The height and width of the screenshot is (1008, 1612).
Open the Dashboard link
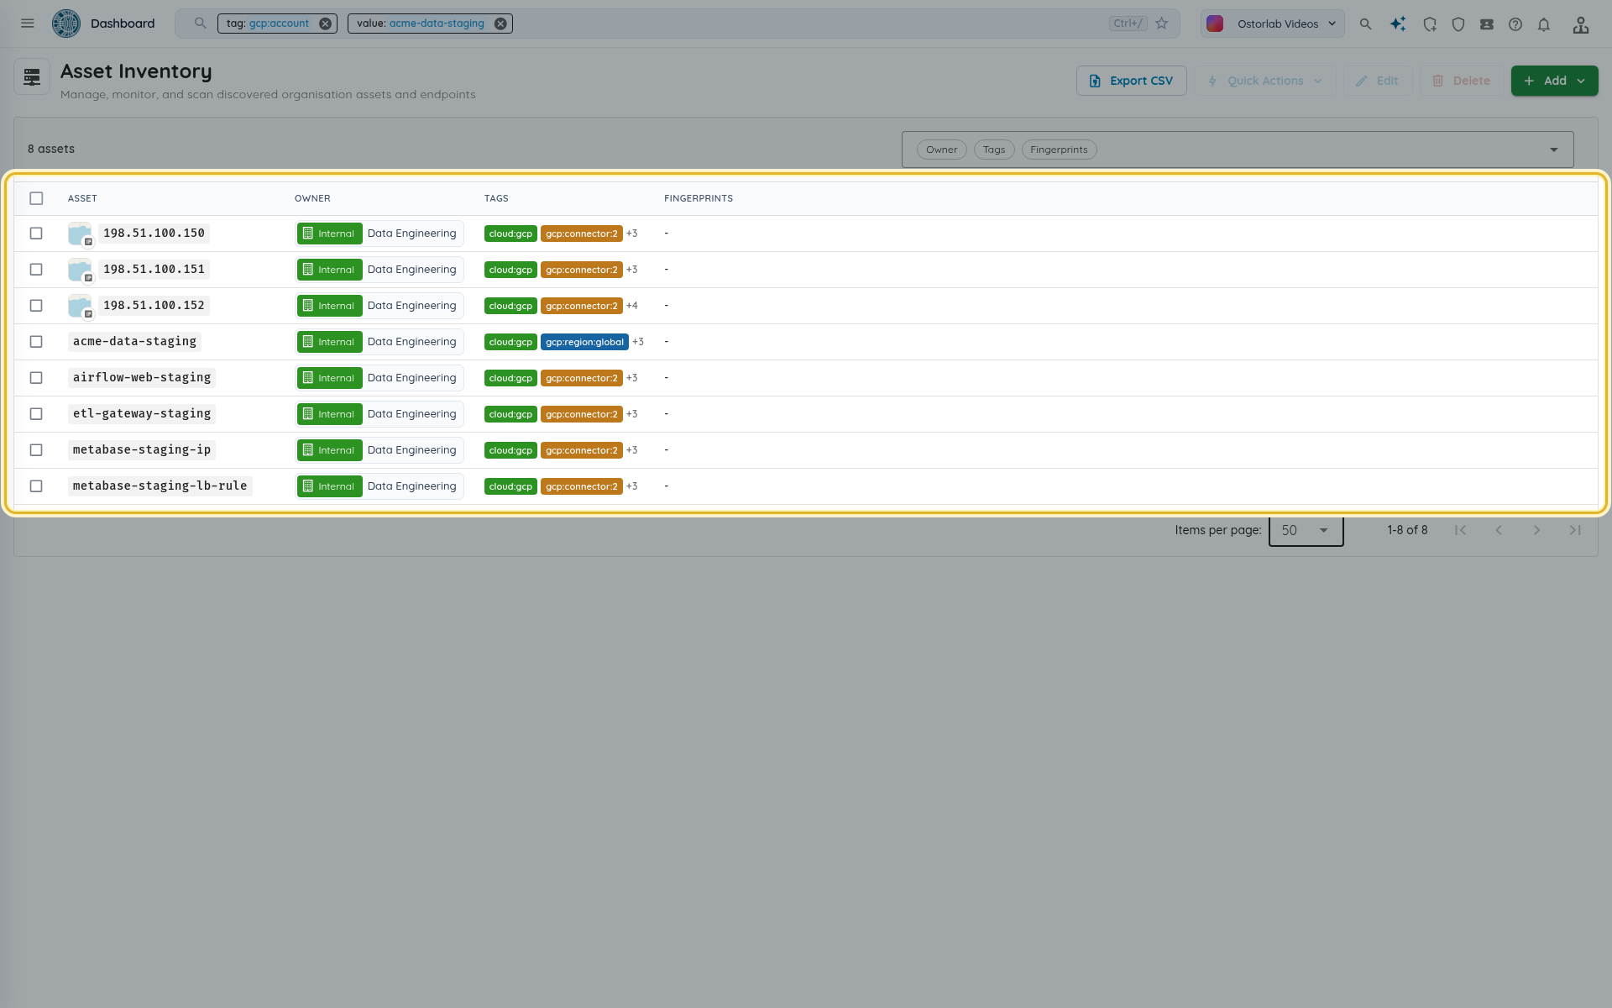(x=123, y=24)
